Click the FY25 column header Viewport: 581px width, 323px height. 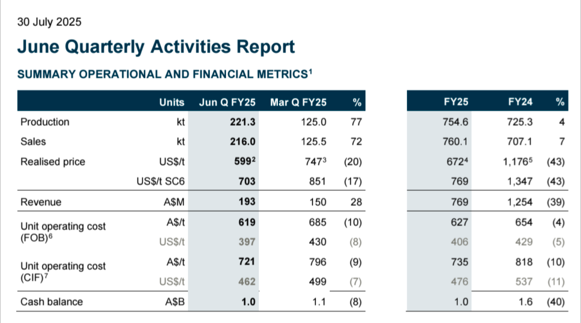(x=456, y=103)
